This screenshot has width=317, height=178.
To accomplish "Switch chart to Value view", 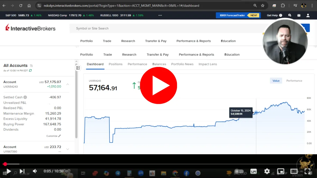I will (276, 81).
